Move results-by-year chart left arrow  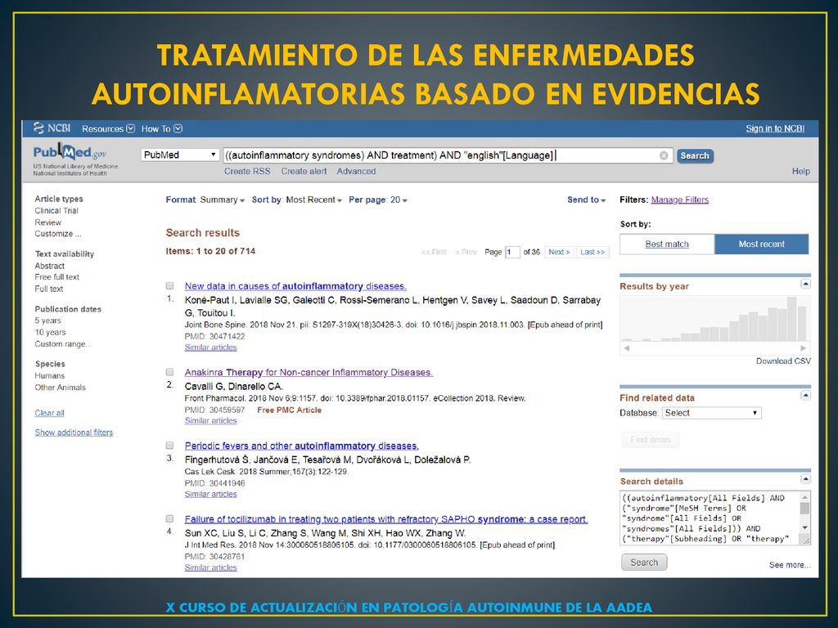(x=627, y=348)
